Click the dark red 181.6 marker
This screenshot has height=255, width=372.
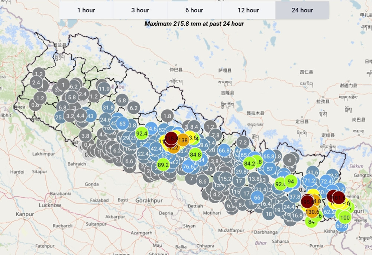tap(339, 197)
